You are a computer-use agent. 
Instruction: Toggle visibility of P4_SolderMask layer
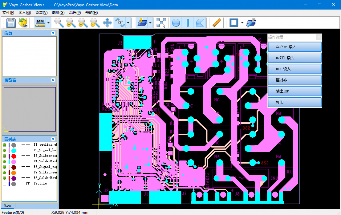[x=4, y=161]
